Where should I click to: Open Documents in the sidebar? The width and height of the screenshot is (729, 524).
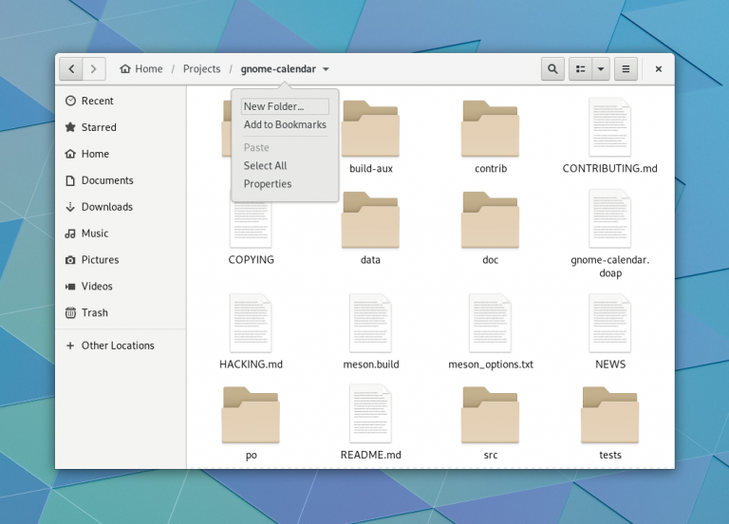coord(121,180)
